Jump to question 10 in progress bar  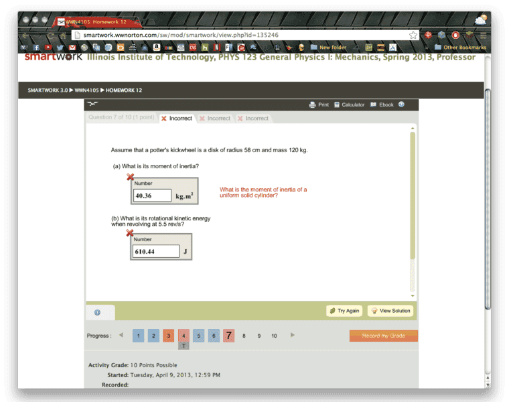pos(275,336)
